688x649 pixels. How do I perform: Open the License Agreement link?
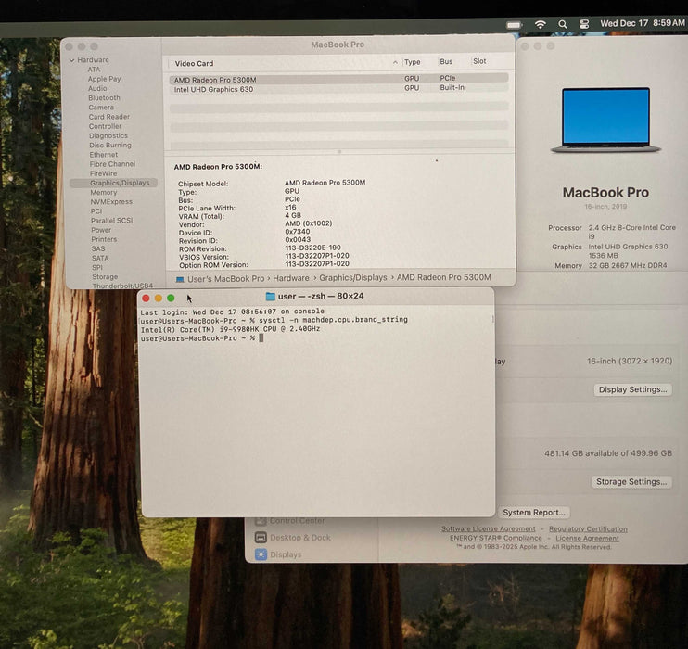point(587,539)
